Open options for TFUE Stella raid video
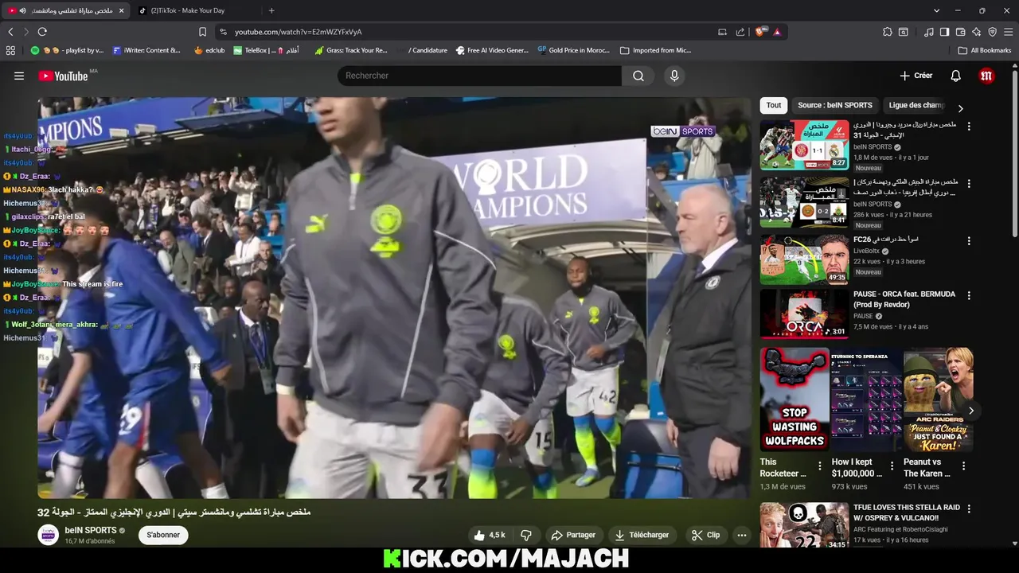 pyautogui.click(x=969, y=509)
